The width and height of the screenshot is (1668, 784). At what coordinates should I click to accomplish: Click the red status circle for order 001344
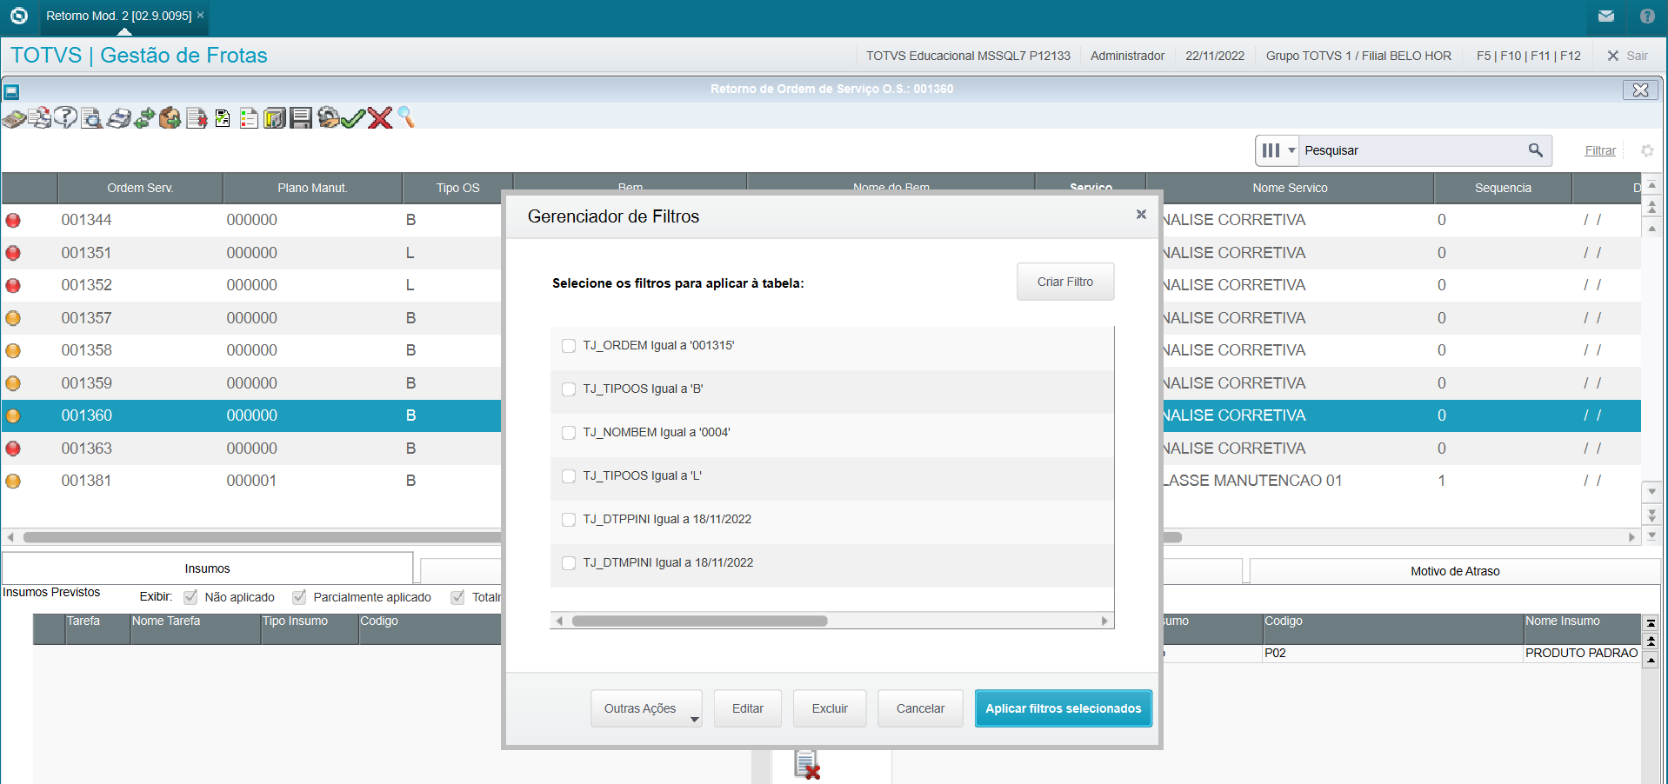13,221
